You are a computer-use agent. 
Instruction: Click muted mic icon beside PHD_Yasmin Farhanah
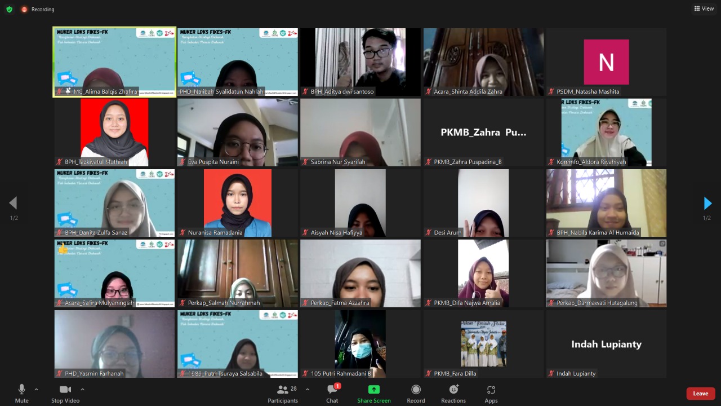coord(59,373)
